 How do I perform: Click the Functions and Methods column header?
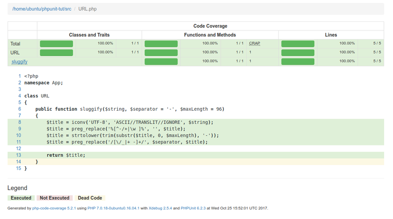[x=210, y=35]
